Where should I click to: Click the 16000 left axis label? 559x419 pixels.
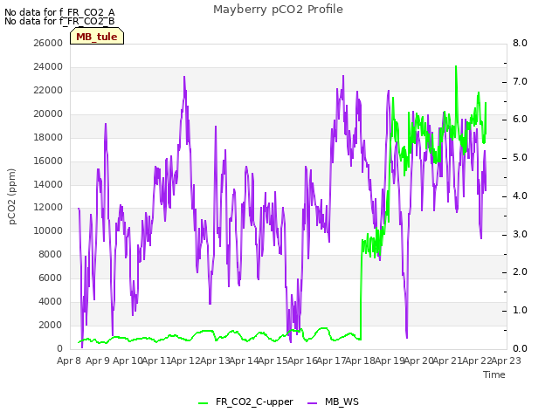[48, 161]
